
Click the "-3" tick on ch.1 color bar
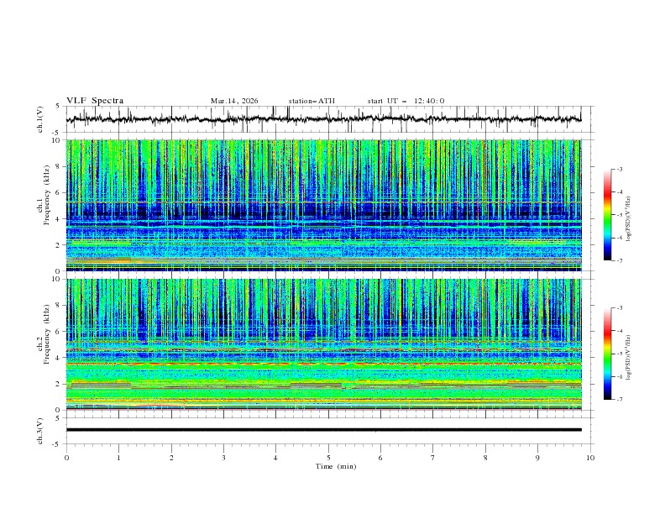pyautogui.click(x=620, y=169)
